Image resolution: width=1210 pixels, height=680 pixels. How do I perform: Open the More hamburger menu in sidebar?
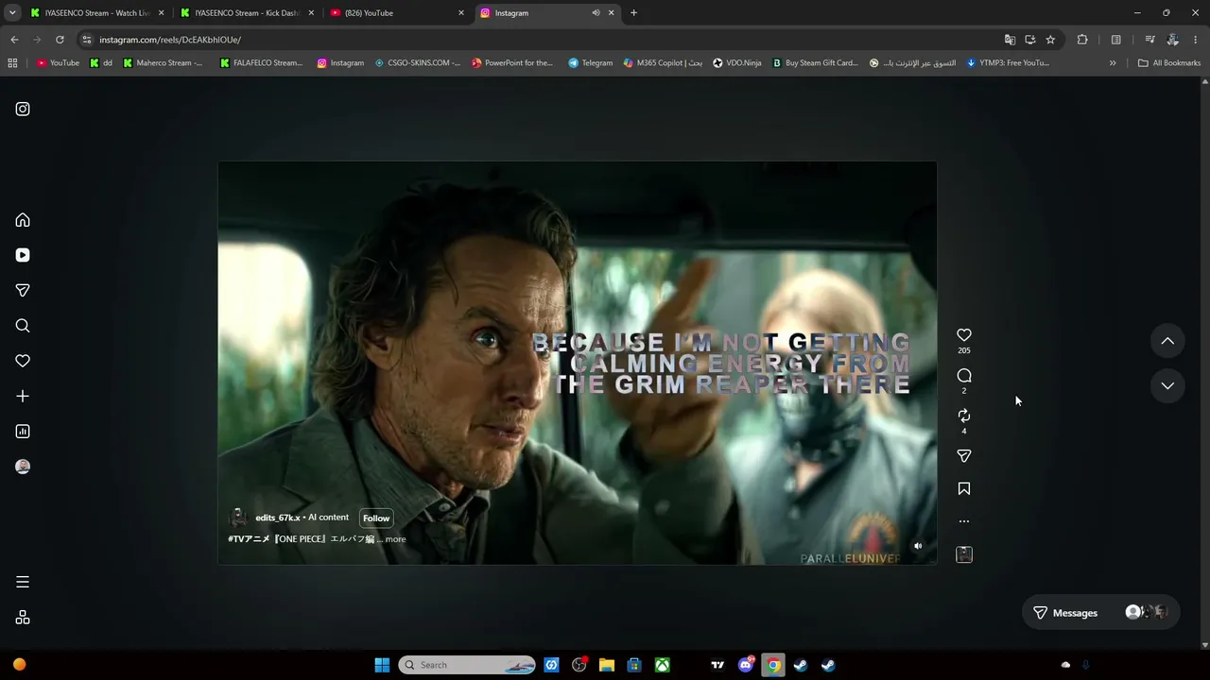pos(23,582)
